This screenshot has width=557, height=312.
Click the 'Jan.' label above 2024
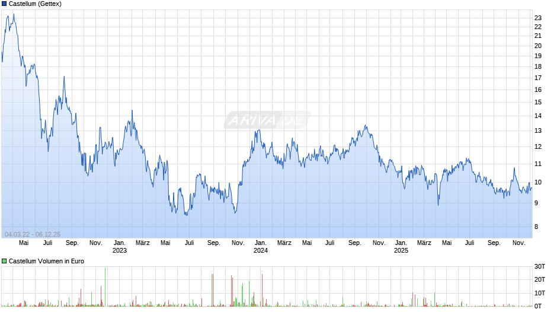260,243
